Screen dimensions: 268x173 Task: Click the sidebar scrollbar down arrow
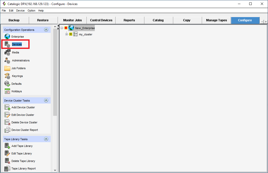pyautogui.click(x=55, y=170)
